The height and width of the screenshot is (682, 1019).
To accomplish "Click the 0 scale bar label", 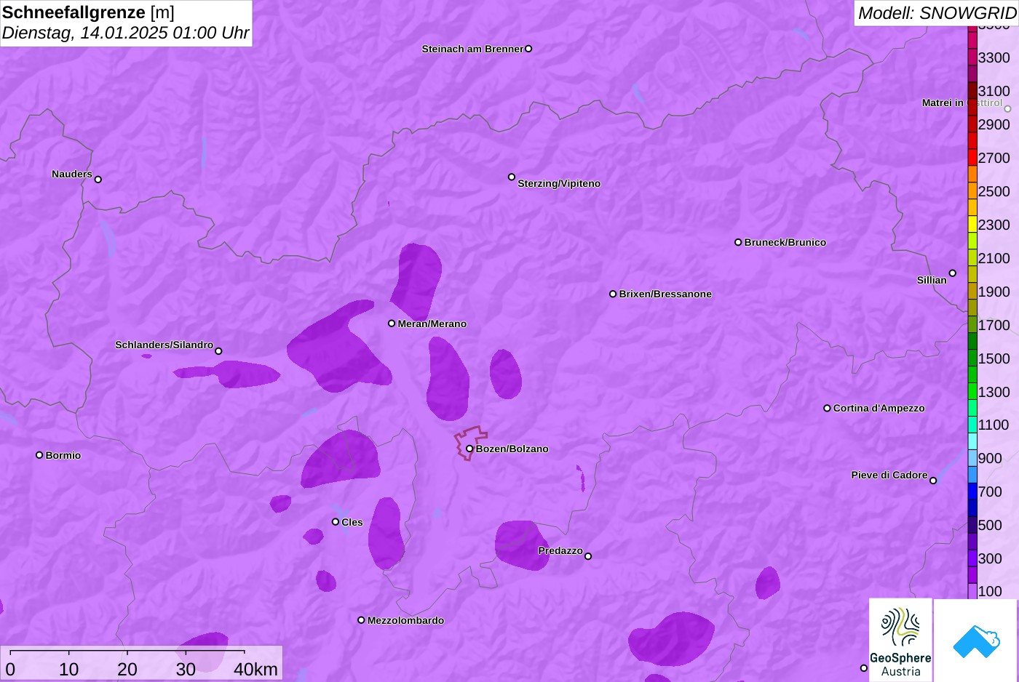I will tap(10, 670).
